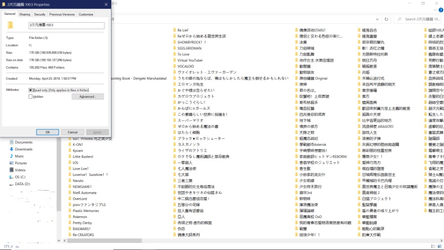Click the refresh button beside address bar
This screenshot has width=444, height=250.
(386, 19)
